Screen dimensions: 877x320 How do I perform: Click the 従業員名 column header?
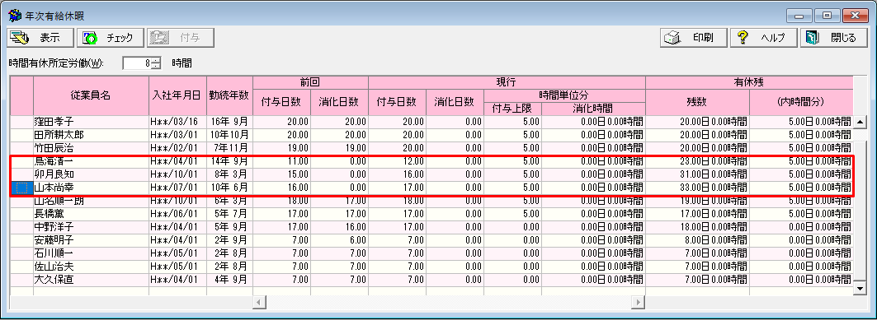coord(92,95)
